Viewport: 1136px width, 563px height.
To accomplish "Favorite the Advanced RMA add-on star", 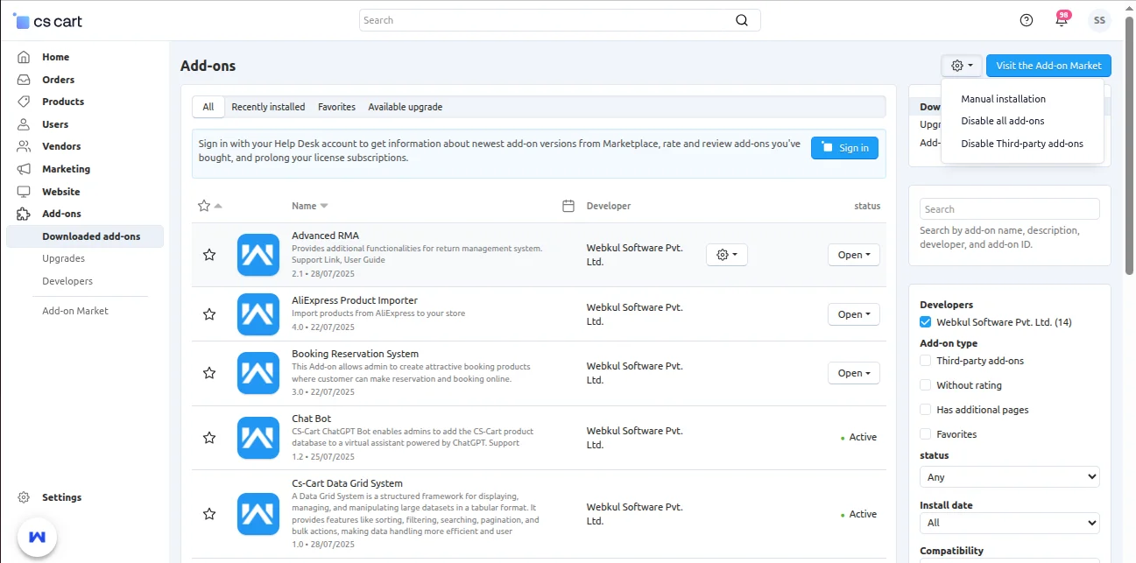I will pyautogui.click(x=209, y=255).
